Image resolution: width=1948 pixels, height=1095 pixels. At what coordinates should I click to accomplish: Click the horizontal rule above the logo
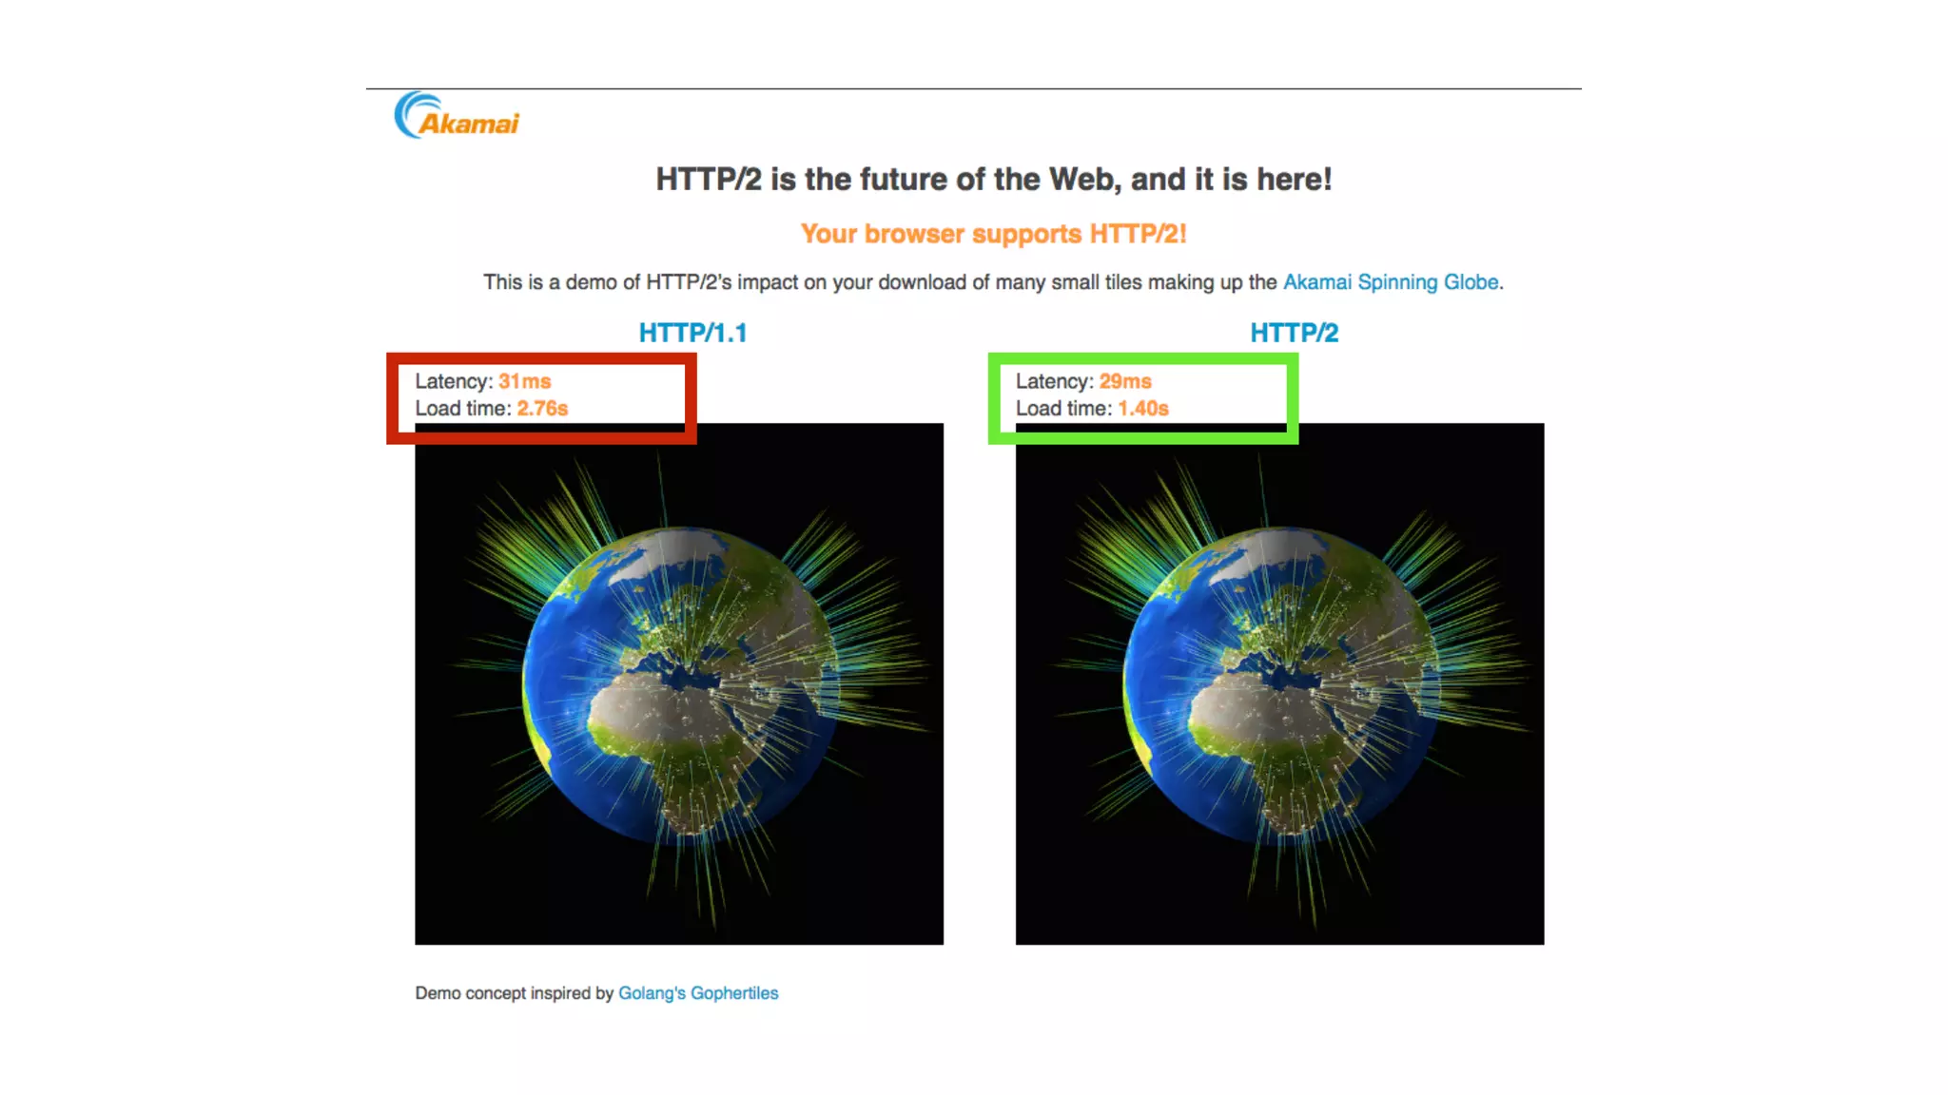[973, 89]
